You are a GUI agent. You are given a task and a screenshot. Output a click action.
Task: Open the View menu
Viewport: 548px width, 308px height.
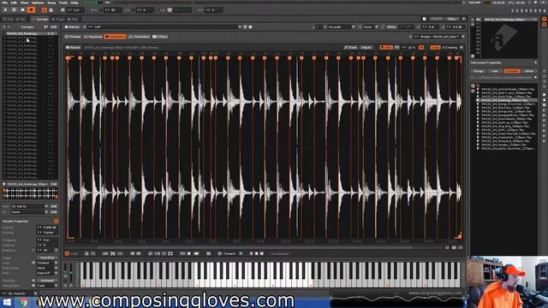(x=24, y=3)
